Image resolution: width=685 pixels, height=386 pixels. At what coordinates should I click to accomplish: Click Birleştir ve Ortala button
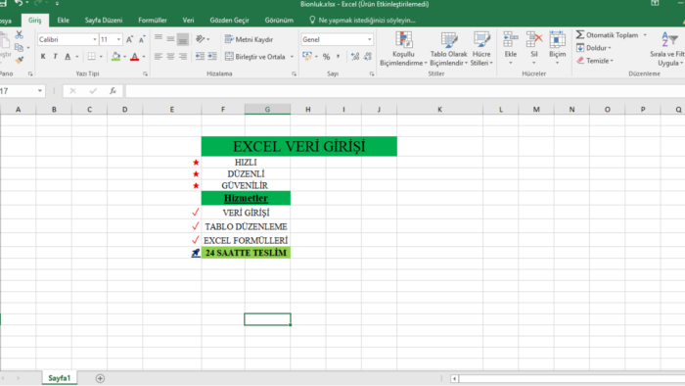coord(255,57)
